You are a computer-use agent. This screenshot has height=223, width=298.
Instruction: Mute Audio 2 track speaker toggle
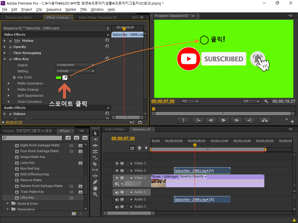(x=117, y=199)
